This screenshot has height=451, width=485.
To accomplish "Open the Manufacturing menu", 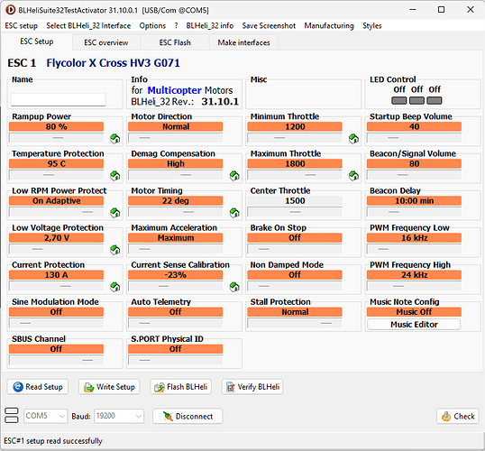I will point(329,25).
